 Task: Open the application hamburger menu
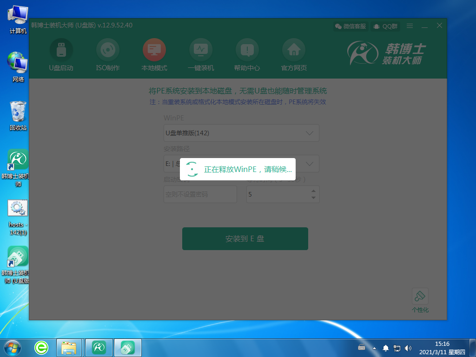[410, 26]
